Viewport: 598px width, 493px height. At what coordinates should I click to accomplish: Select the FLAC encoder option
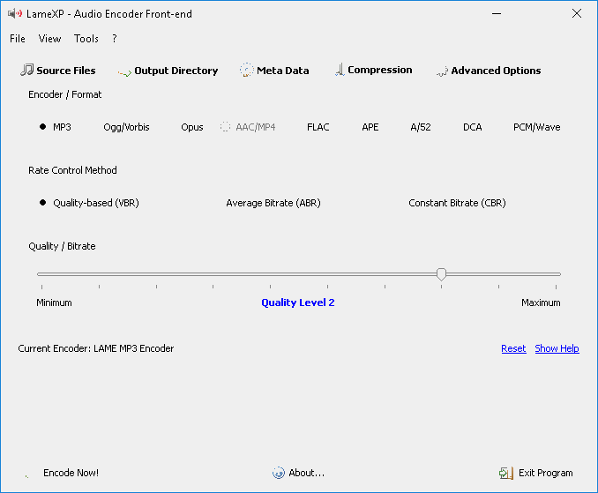tap(318, 127)
